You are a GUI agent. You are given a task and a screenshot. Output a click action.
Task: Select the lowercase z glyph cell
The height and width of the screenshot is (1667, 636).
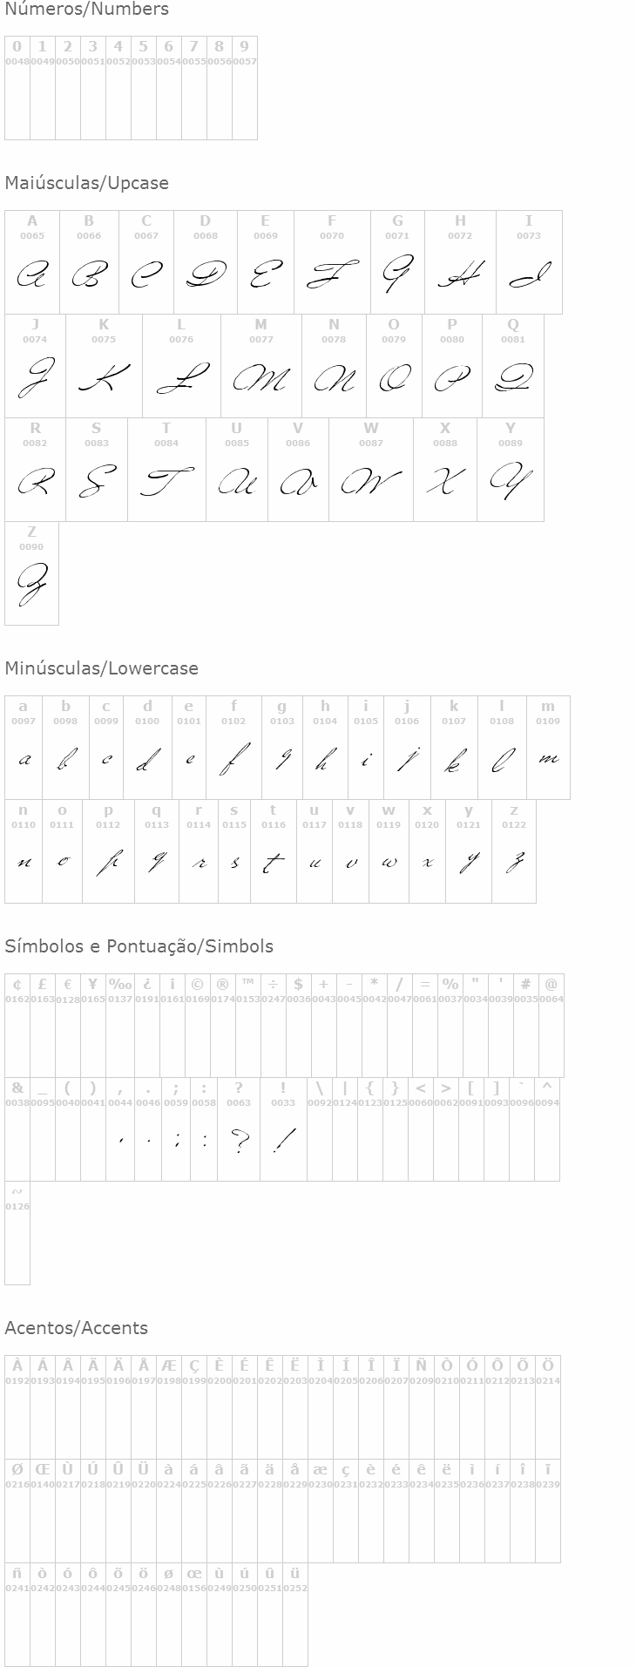(x=514, y=851)
